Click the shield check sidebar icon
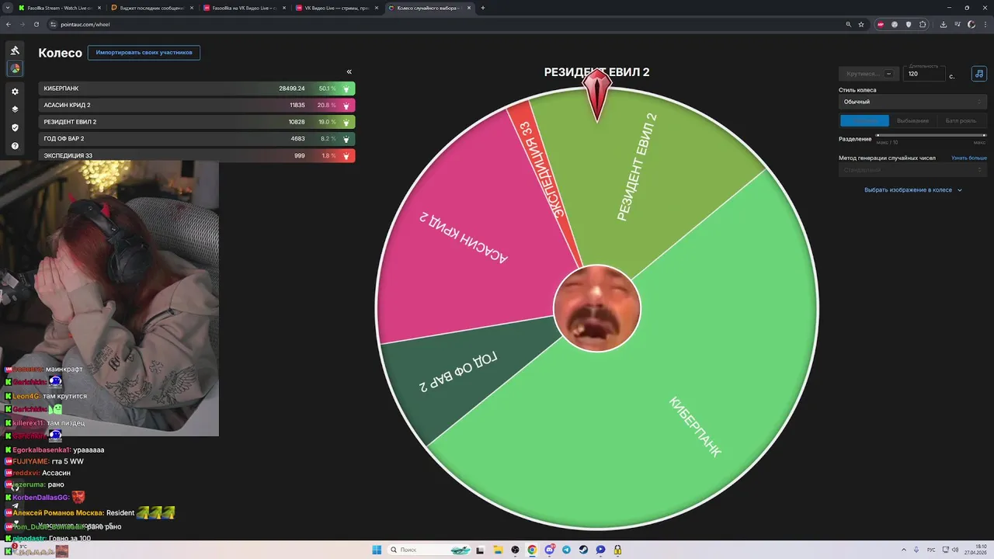The image size is (994, 559). 15,127
